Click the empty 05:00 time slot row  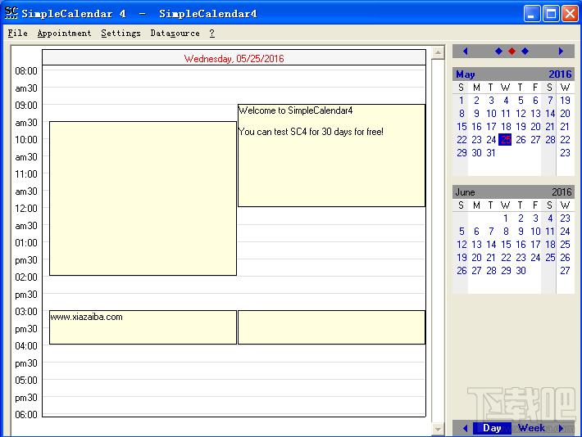pos(234,388)
